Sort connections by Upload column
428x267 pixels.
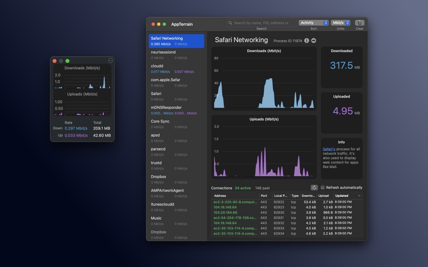coord(325,196)
